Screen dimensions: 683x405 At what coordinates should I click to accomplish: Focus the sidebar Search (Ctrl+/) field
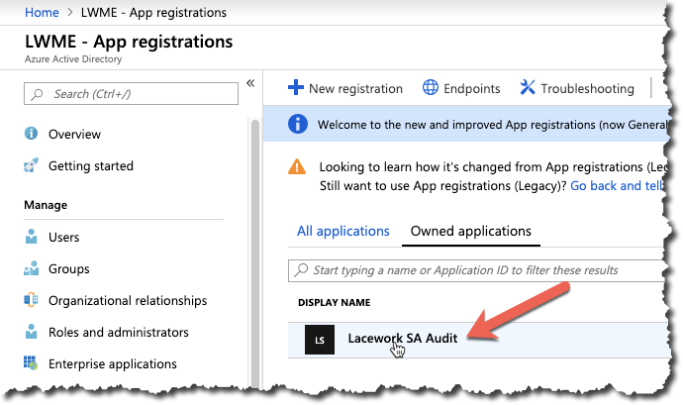point(131,94)
